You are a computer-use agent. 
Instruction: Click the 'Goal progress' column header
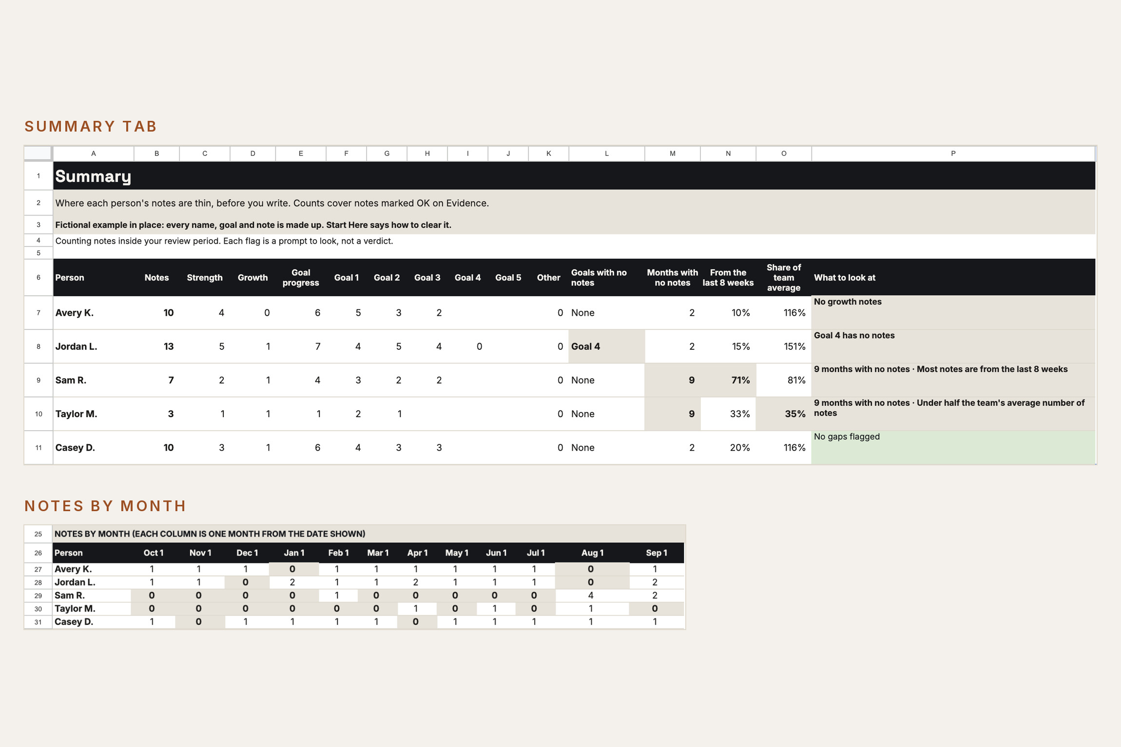(301, 278)
